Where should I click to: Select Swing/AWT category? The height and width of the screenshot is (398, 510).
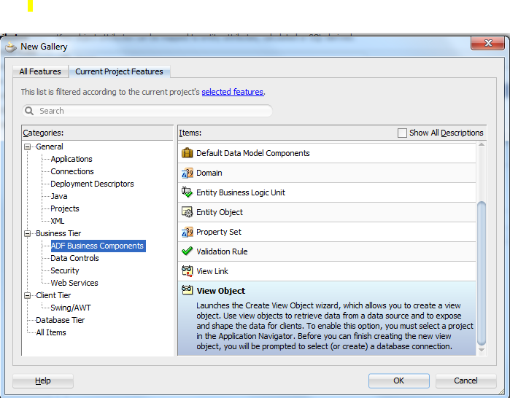pyautogui.click(x=71, y=308)
